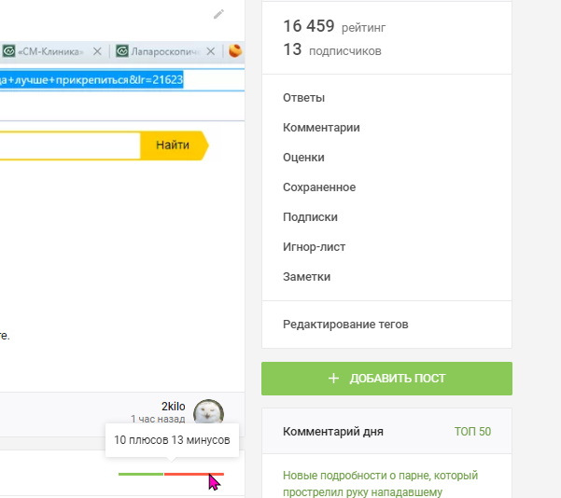Open Ответы in the profile menu
This screenshot has height=498, width=561.
pos(303,98)
